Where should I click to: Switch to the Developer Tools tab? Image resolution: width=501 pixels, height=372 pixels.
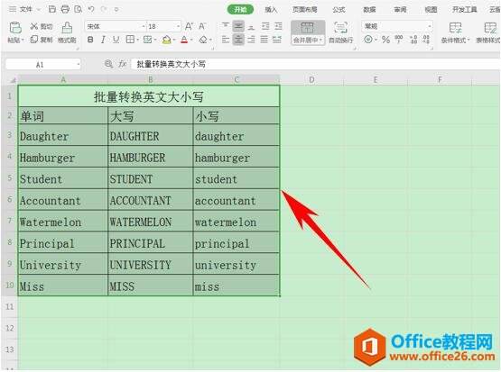point(465,10)
